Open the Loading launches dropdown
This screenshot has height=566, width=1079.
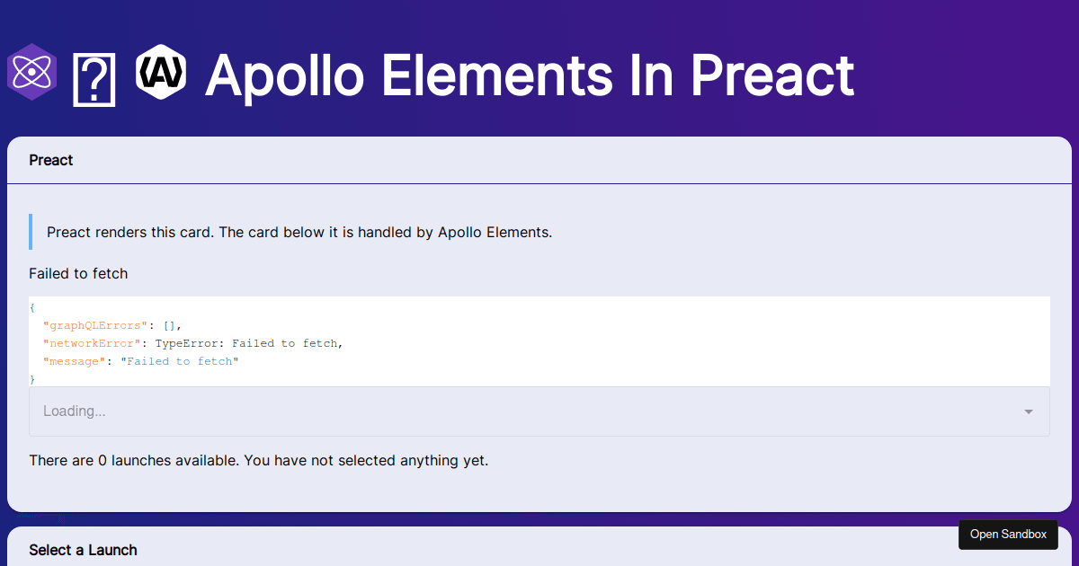pos(539,411)
